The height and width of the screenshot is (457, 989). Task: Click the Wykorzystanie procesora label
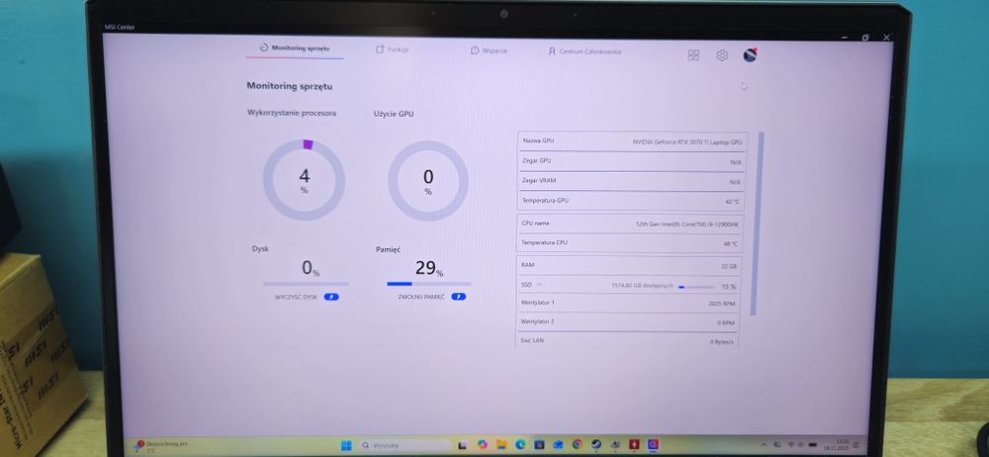pyautogui.click(x=292, y=113)
